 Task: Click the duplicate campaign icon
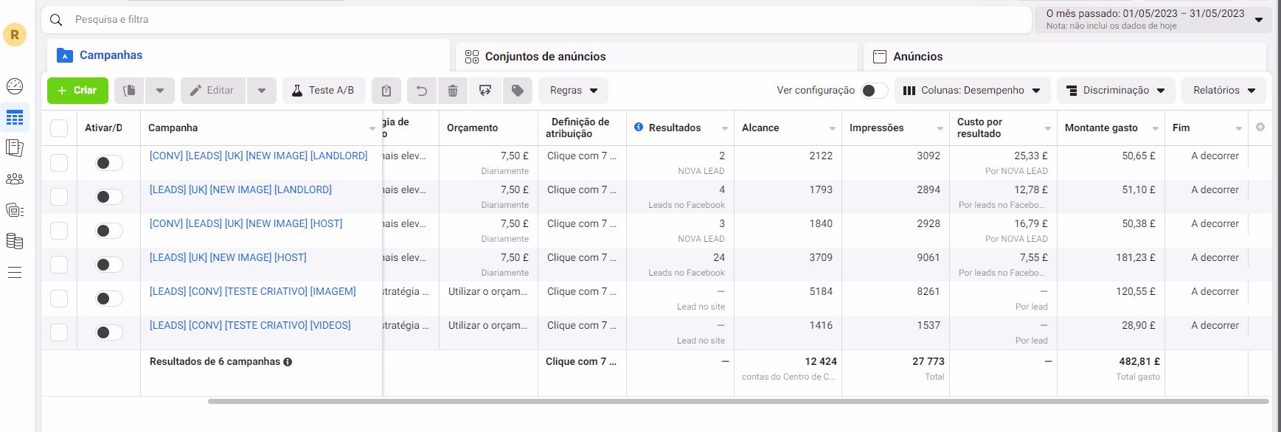tap(130, 91)
